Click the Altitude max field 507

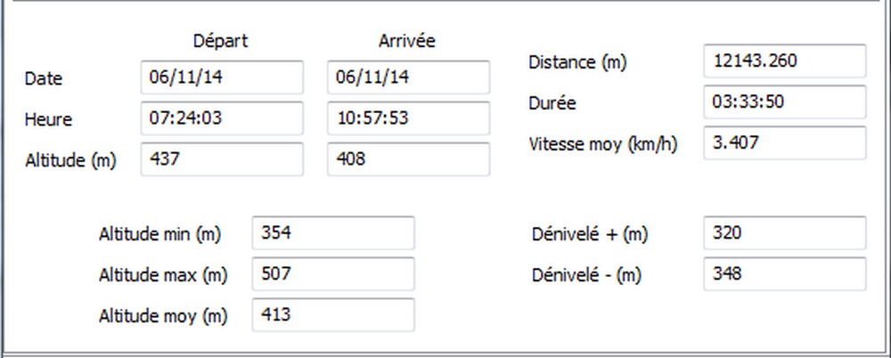[x=333, y=273]
